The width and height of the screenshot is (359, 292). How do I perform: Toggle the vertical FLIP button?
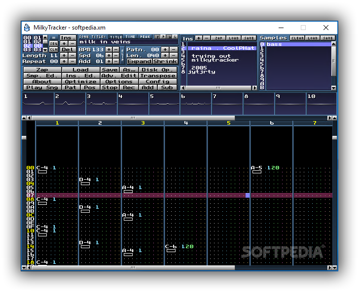tap(122, 55)
